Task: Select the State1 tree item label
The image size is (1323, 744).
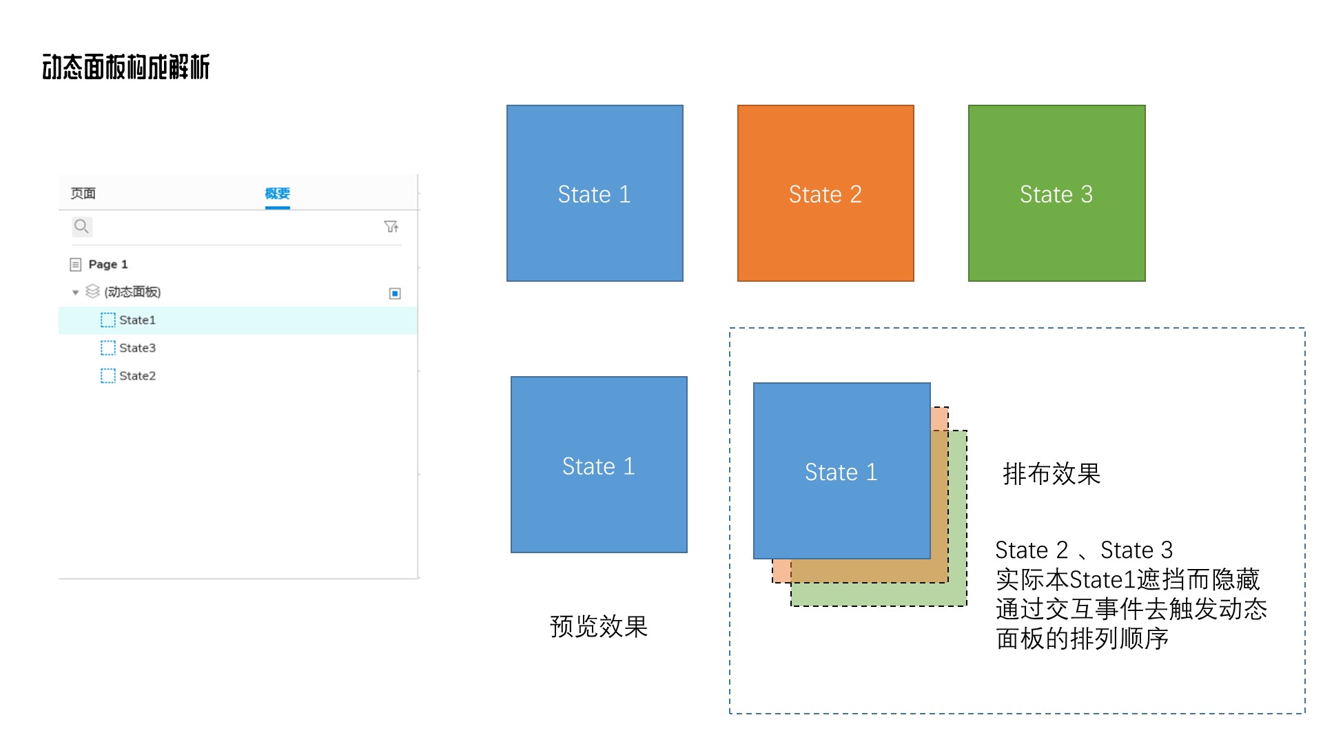Action: click(137, 320)
